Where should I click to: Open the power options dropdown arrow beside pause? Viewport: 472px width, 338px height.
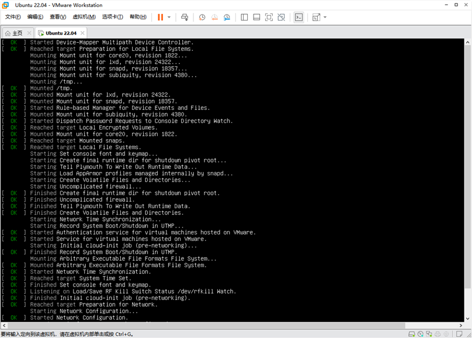169,17
